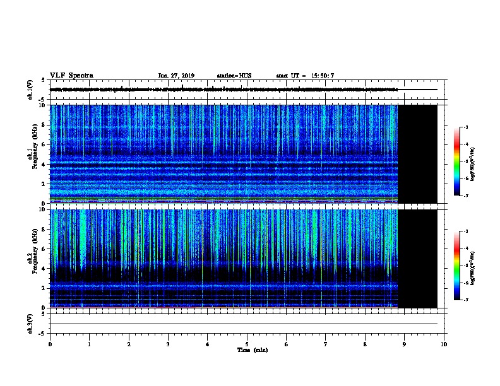Image resolution: width=500 pixels, height=386 pixels.
Task: Click the "1" tick label on time axis
Action: (x=90, y=344)
